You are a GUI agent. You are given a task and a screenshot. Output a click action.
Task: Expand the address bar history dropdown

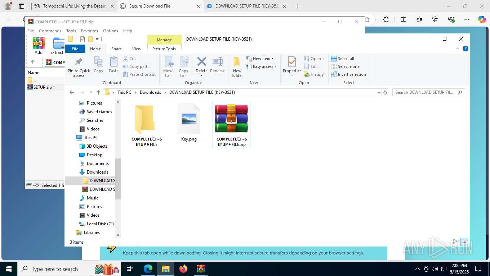click(x=379, y=92)
